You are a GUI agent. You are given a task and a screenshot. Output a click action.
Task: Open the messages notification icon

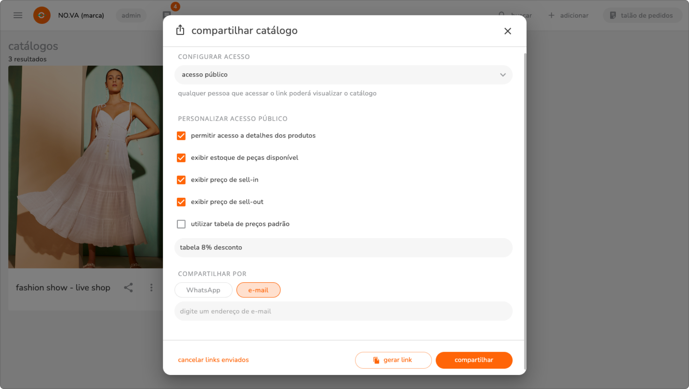(x=167, y=15)
